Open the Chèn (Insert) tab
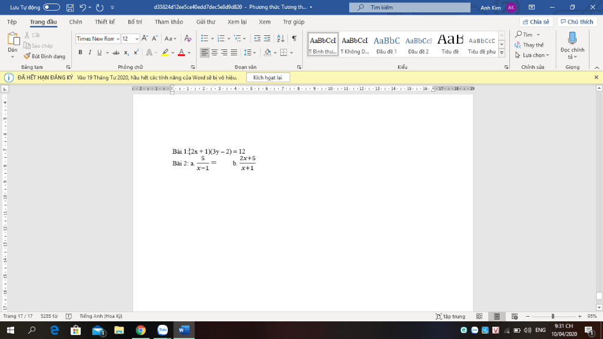This screenshot has width=603, height=339. [75, 22]
